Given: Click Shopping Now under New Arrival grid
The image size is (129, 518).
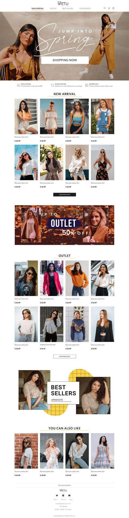Looking at the screenshot, I should click(x=64, y=195).
